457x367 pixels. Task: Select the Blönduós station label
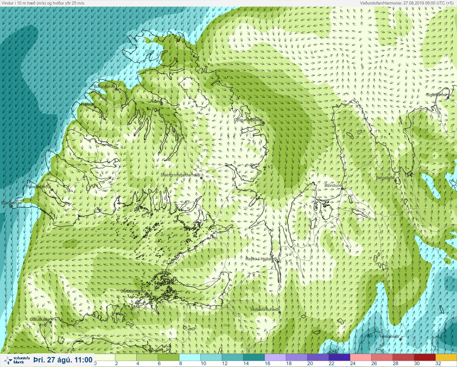(x=333, y=186)
